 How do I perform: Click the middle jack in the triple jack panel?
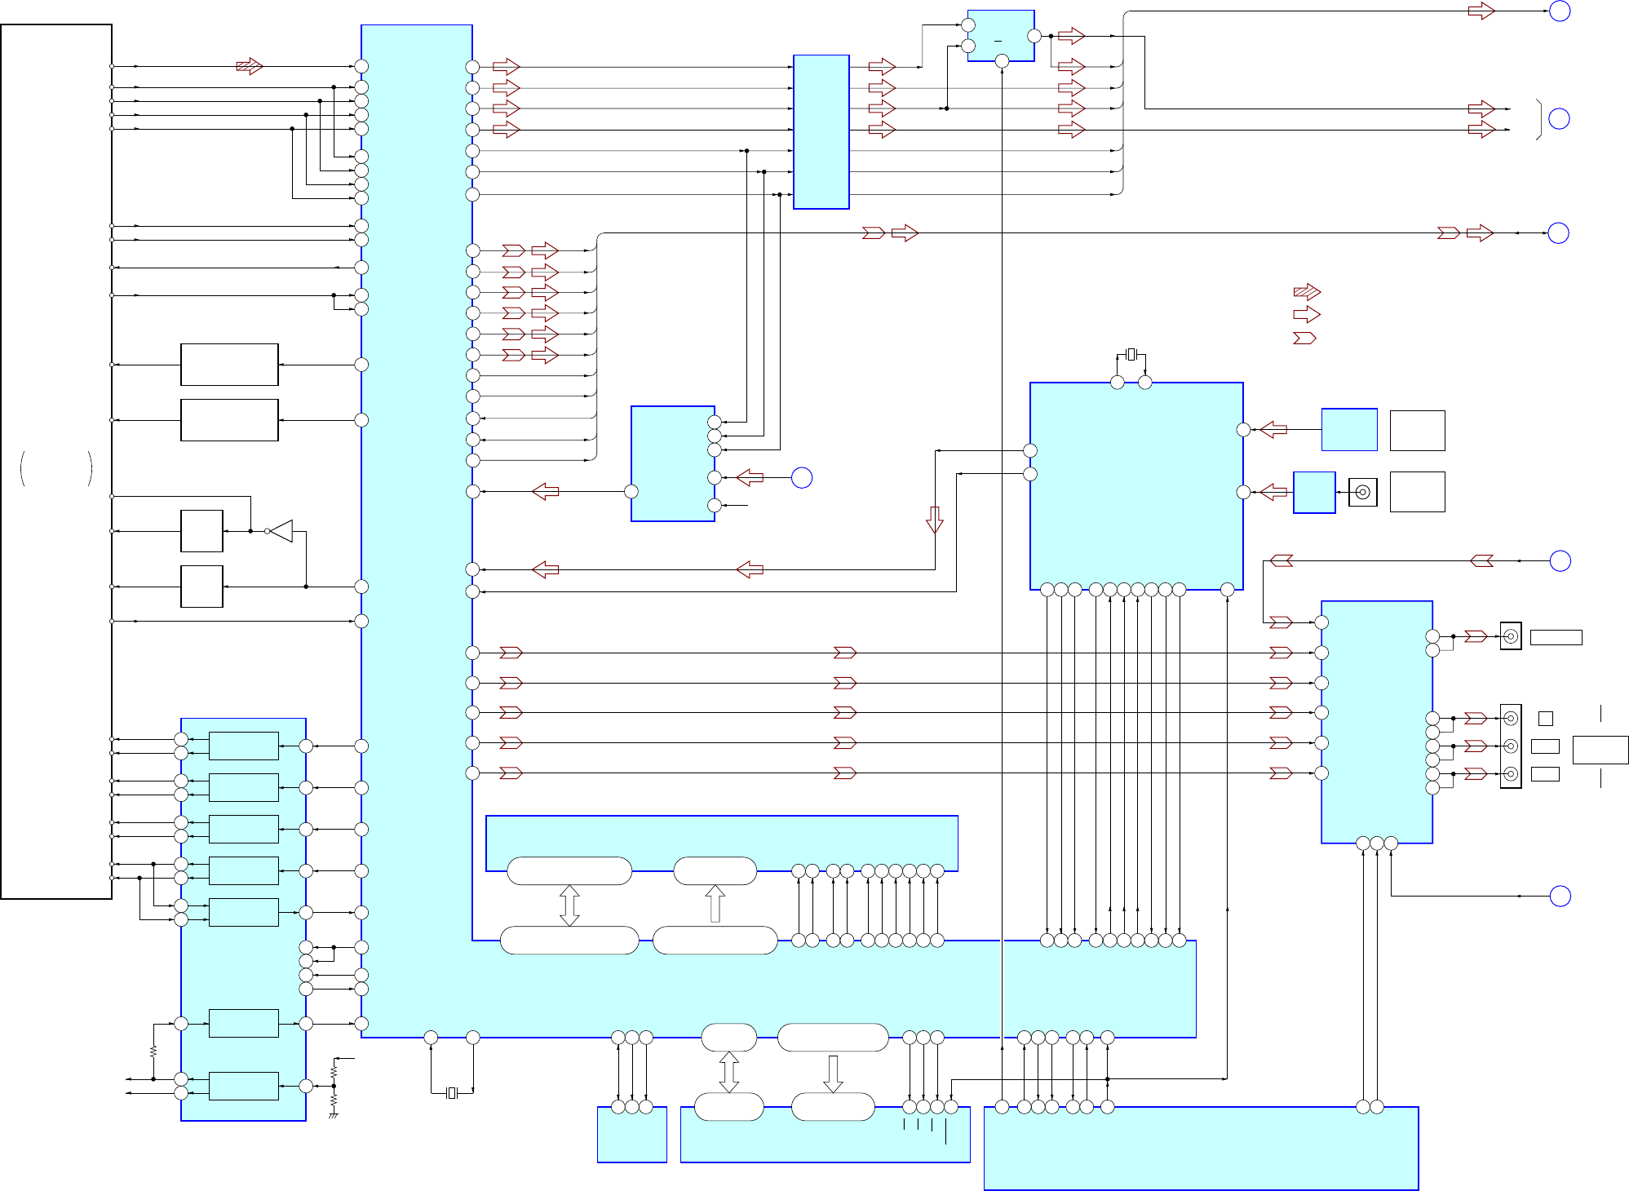[x=1511, y=746]
